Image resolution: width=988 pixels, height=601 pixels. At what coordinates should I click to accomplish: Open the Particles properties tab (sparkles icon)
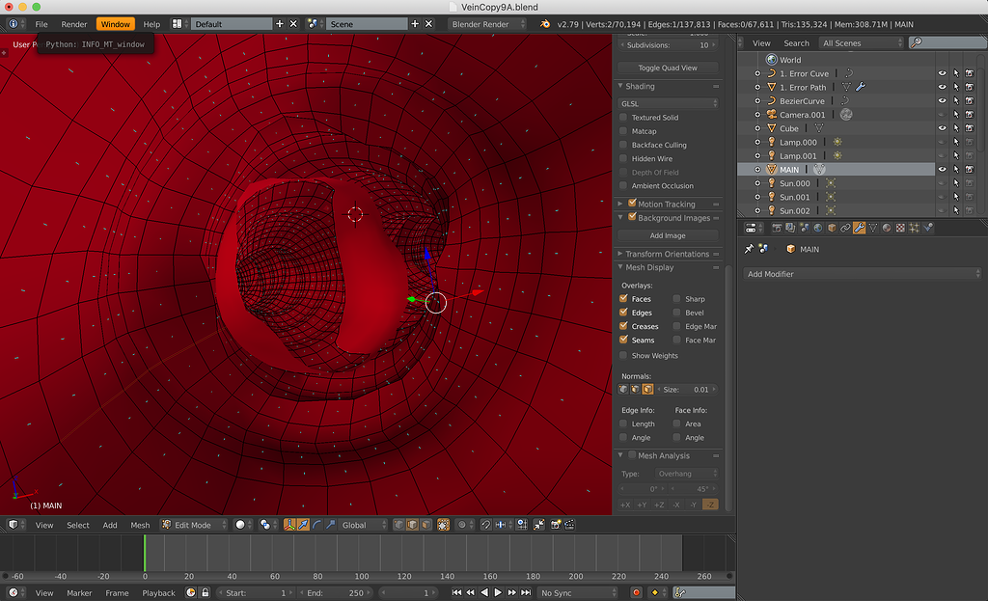point(914,228)
